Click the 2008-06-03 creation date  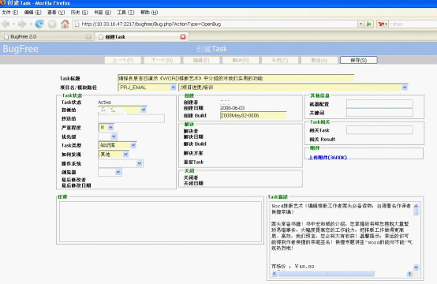coord(232,108)
